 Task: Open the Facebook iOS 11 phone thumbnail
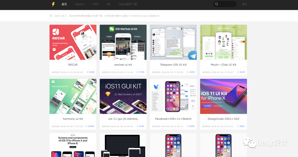173,96
